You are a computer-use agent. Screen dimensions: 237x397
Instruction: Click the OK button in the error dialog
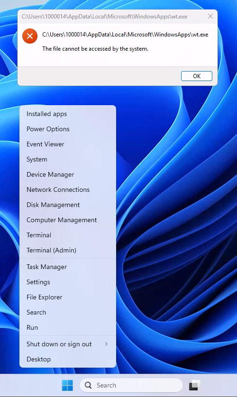[x=197, y=76]
